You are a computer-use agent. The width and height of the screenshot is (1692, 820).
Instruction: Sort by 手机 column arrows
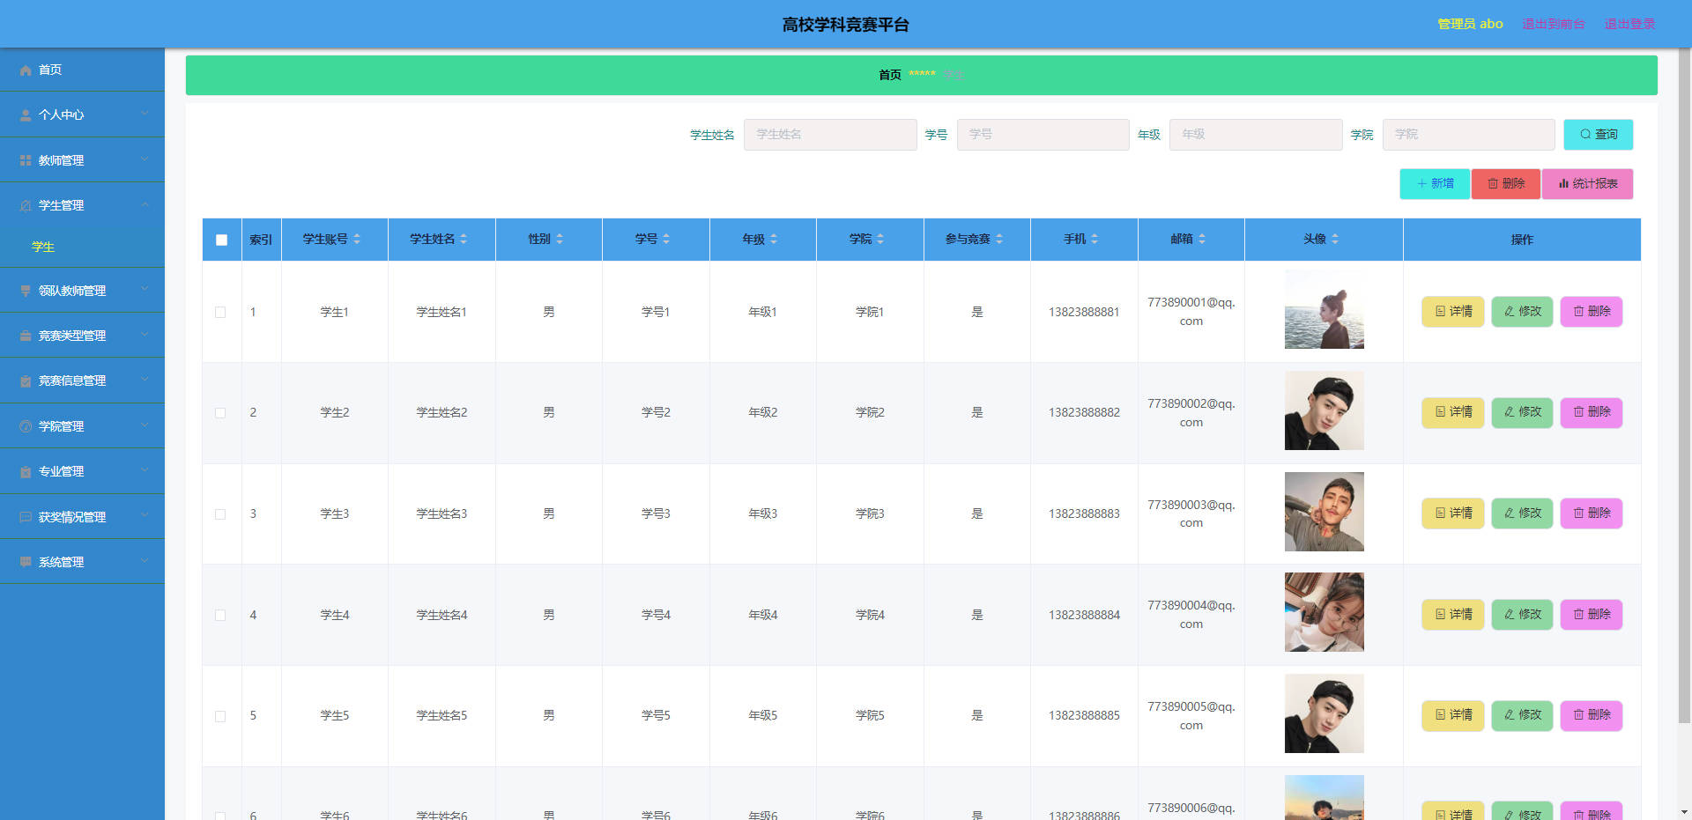pos(1095,240)
